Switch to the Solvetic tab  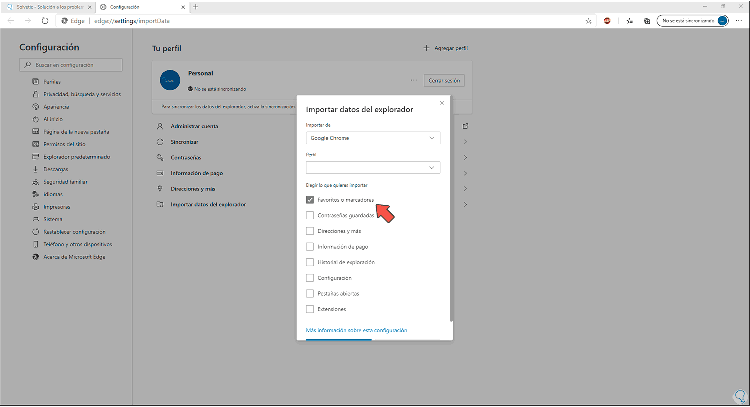tap(49, 7)
